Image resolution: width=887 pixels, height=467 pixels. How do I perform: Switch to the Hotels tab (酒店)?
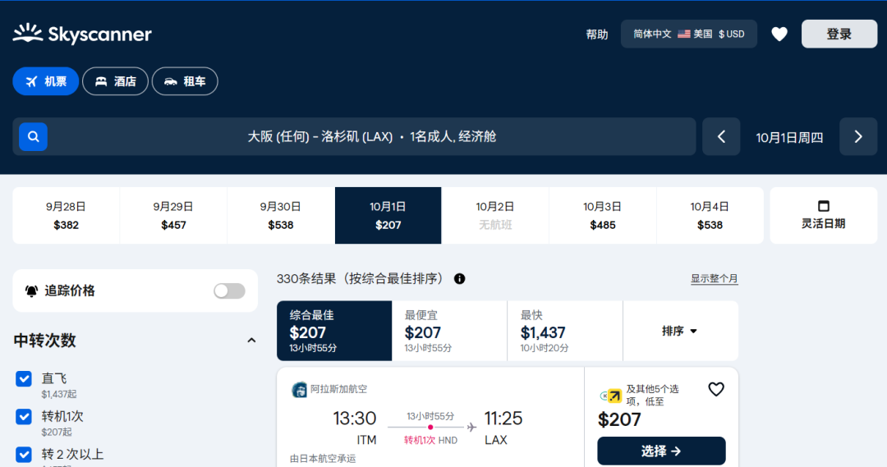(x=115, y=81)
